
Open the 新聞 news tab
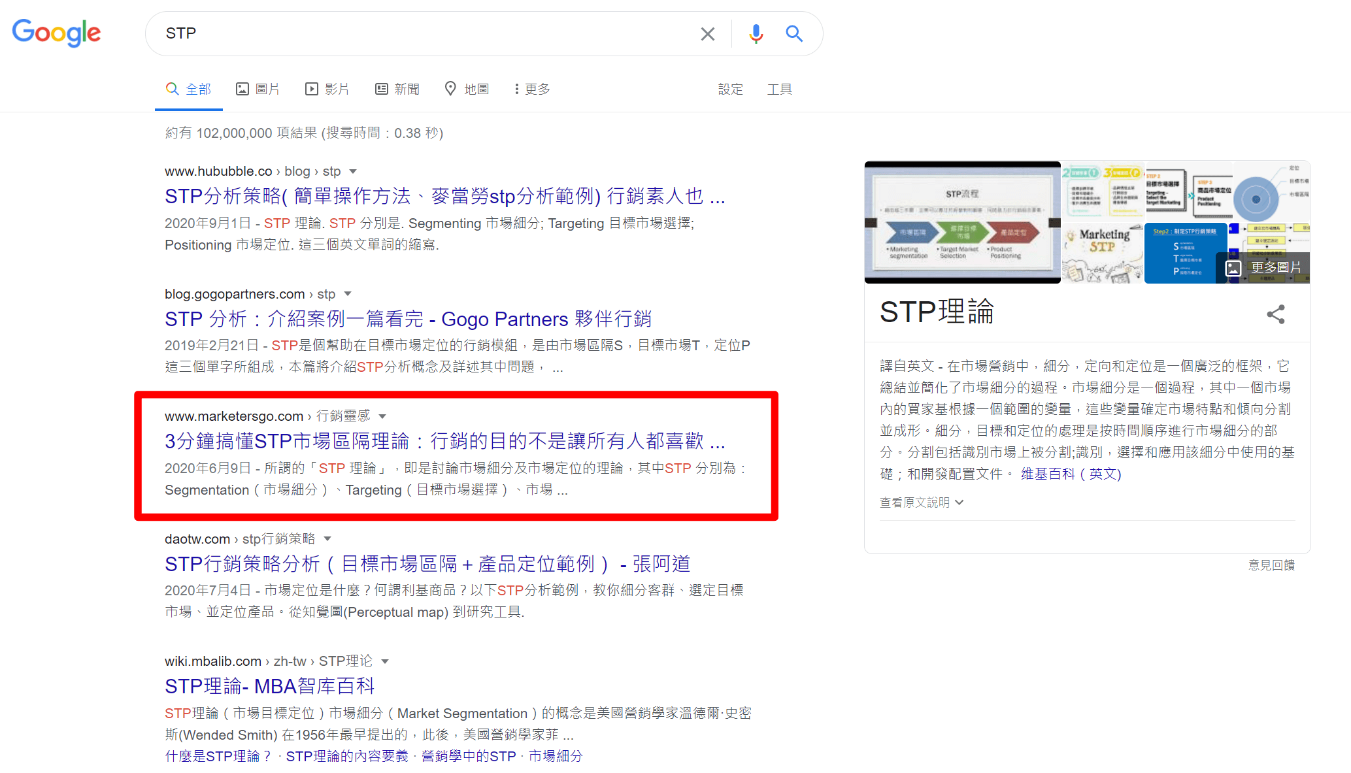[x=397, y=89]
